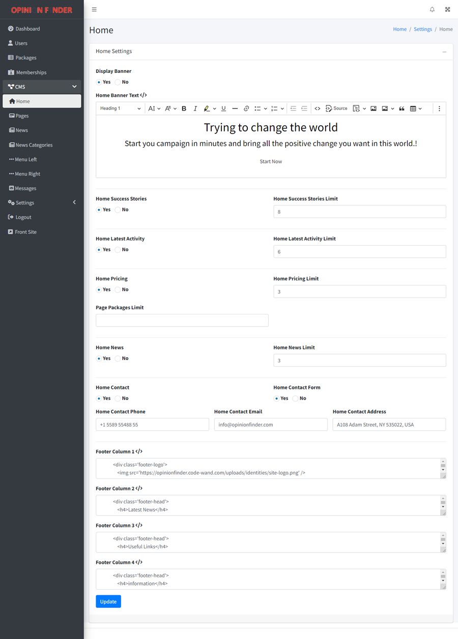458x639 pixels.
Task: Select the highlight marker tool
Action: pyautogui.click(x=207, y=109)
